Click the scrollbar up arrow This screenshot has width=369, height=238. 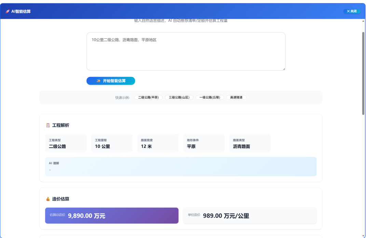coord(363,21)
